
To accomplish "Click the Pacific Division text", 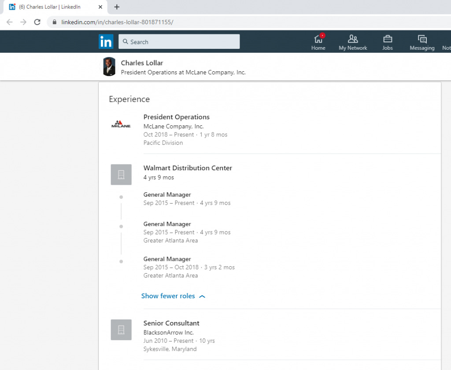I will (163, 143).
